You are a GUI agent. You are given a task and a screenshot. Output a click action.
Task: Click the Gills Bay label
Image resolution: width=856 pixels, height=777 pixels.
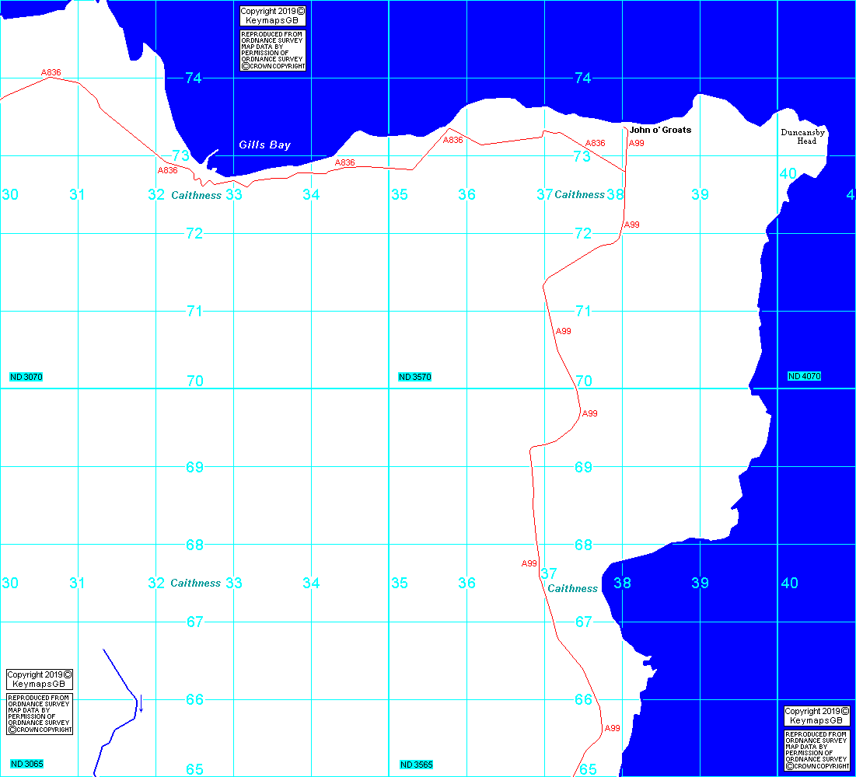click(x=264, y=145)
